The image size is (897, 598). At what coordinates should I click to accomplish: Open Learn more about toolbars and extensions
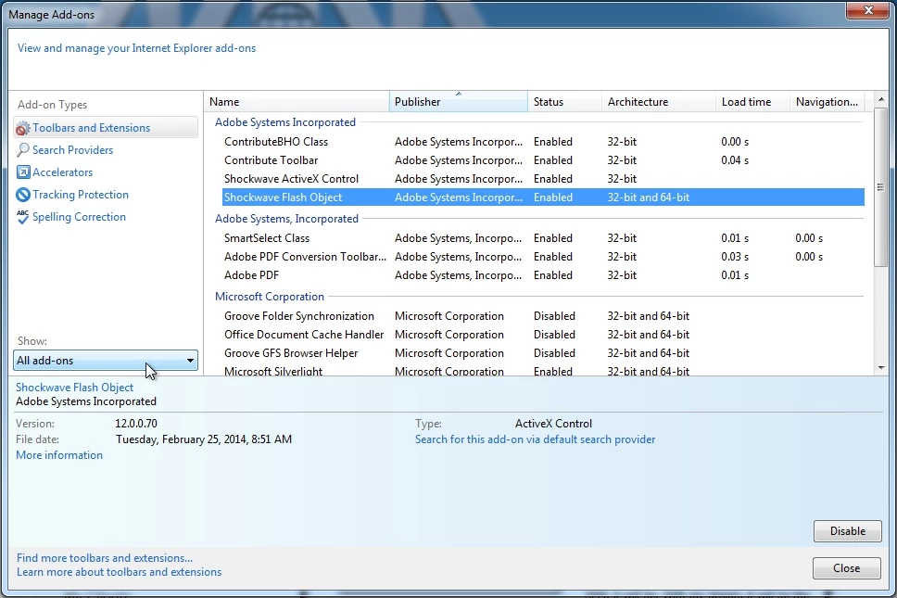(119, 572)
